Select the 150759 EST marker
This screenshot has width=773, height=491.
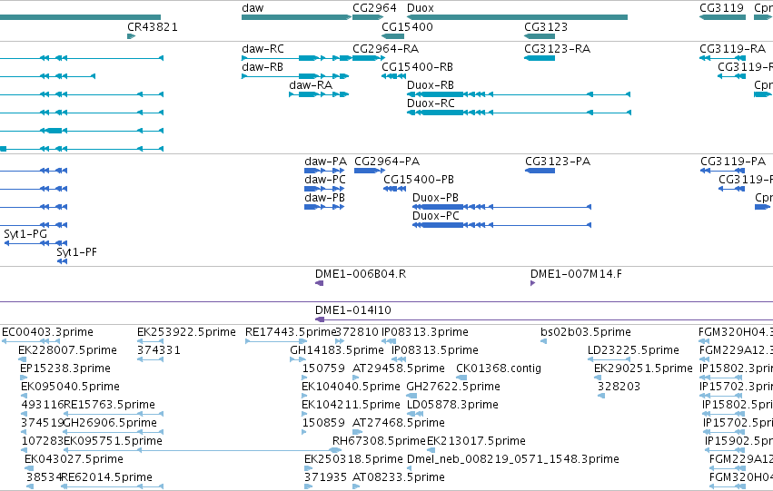click(x=304, y=378)
